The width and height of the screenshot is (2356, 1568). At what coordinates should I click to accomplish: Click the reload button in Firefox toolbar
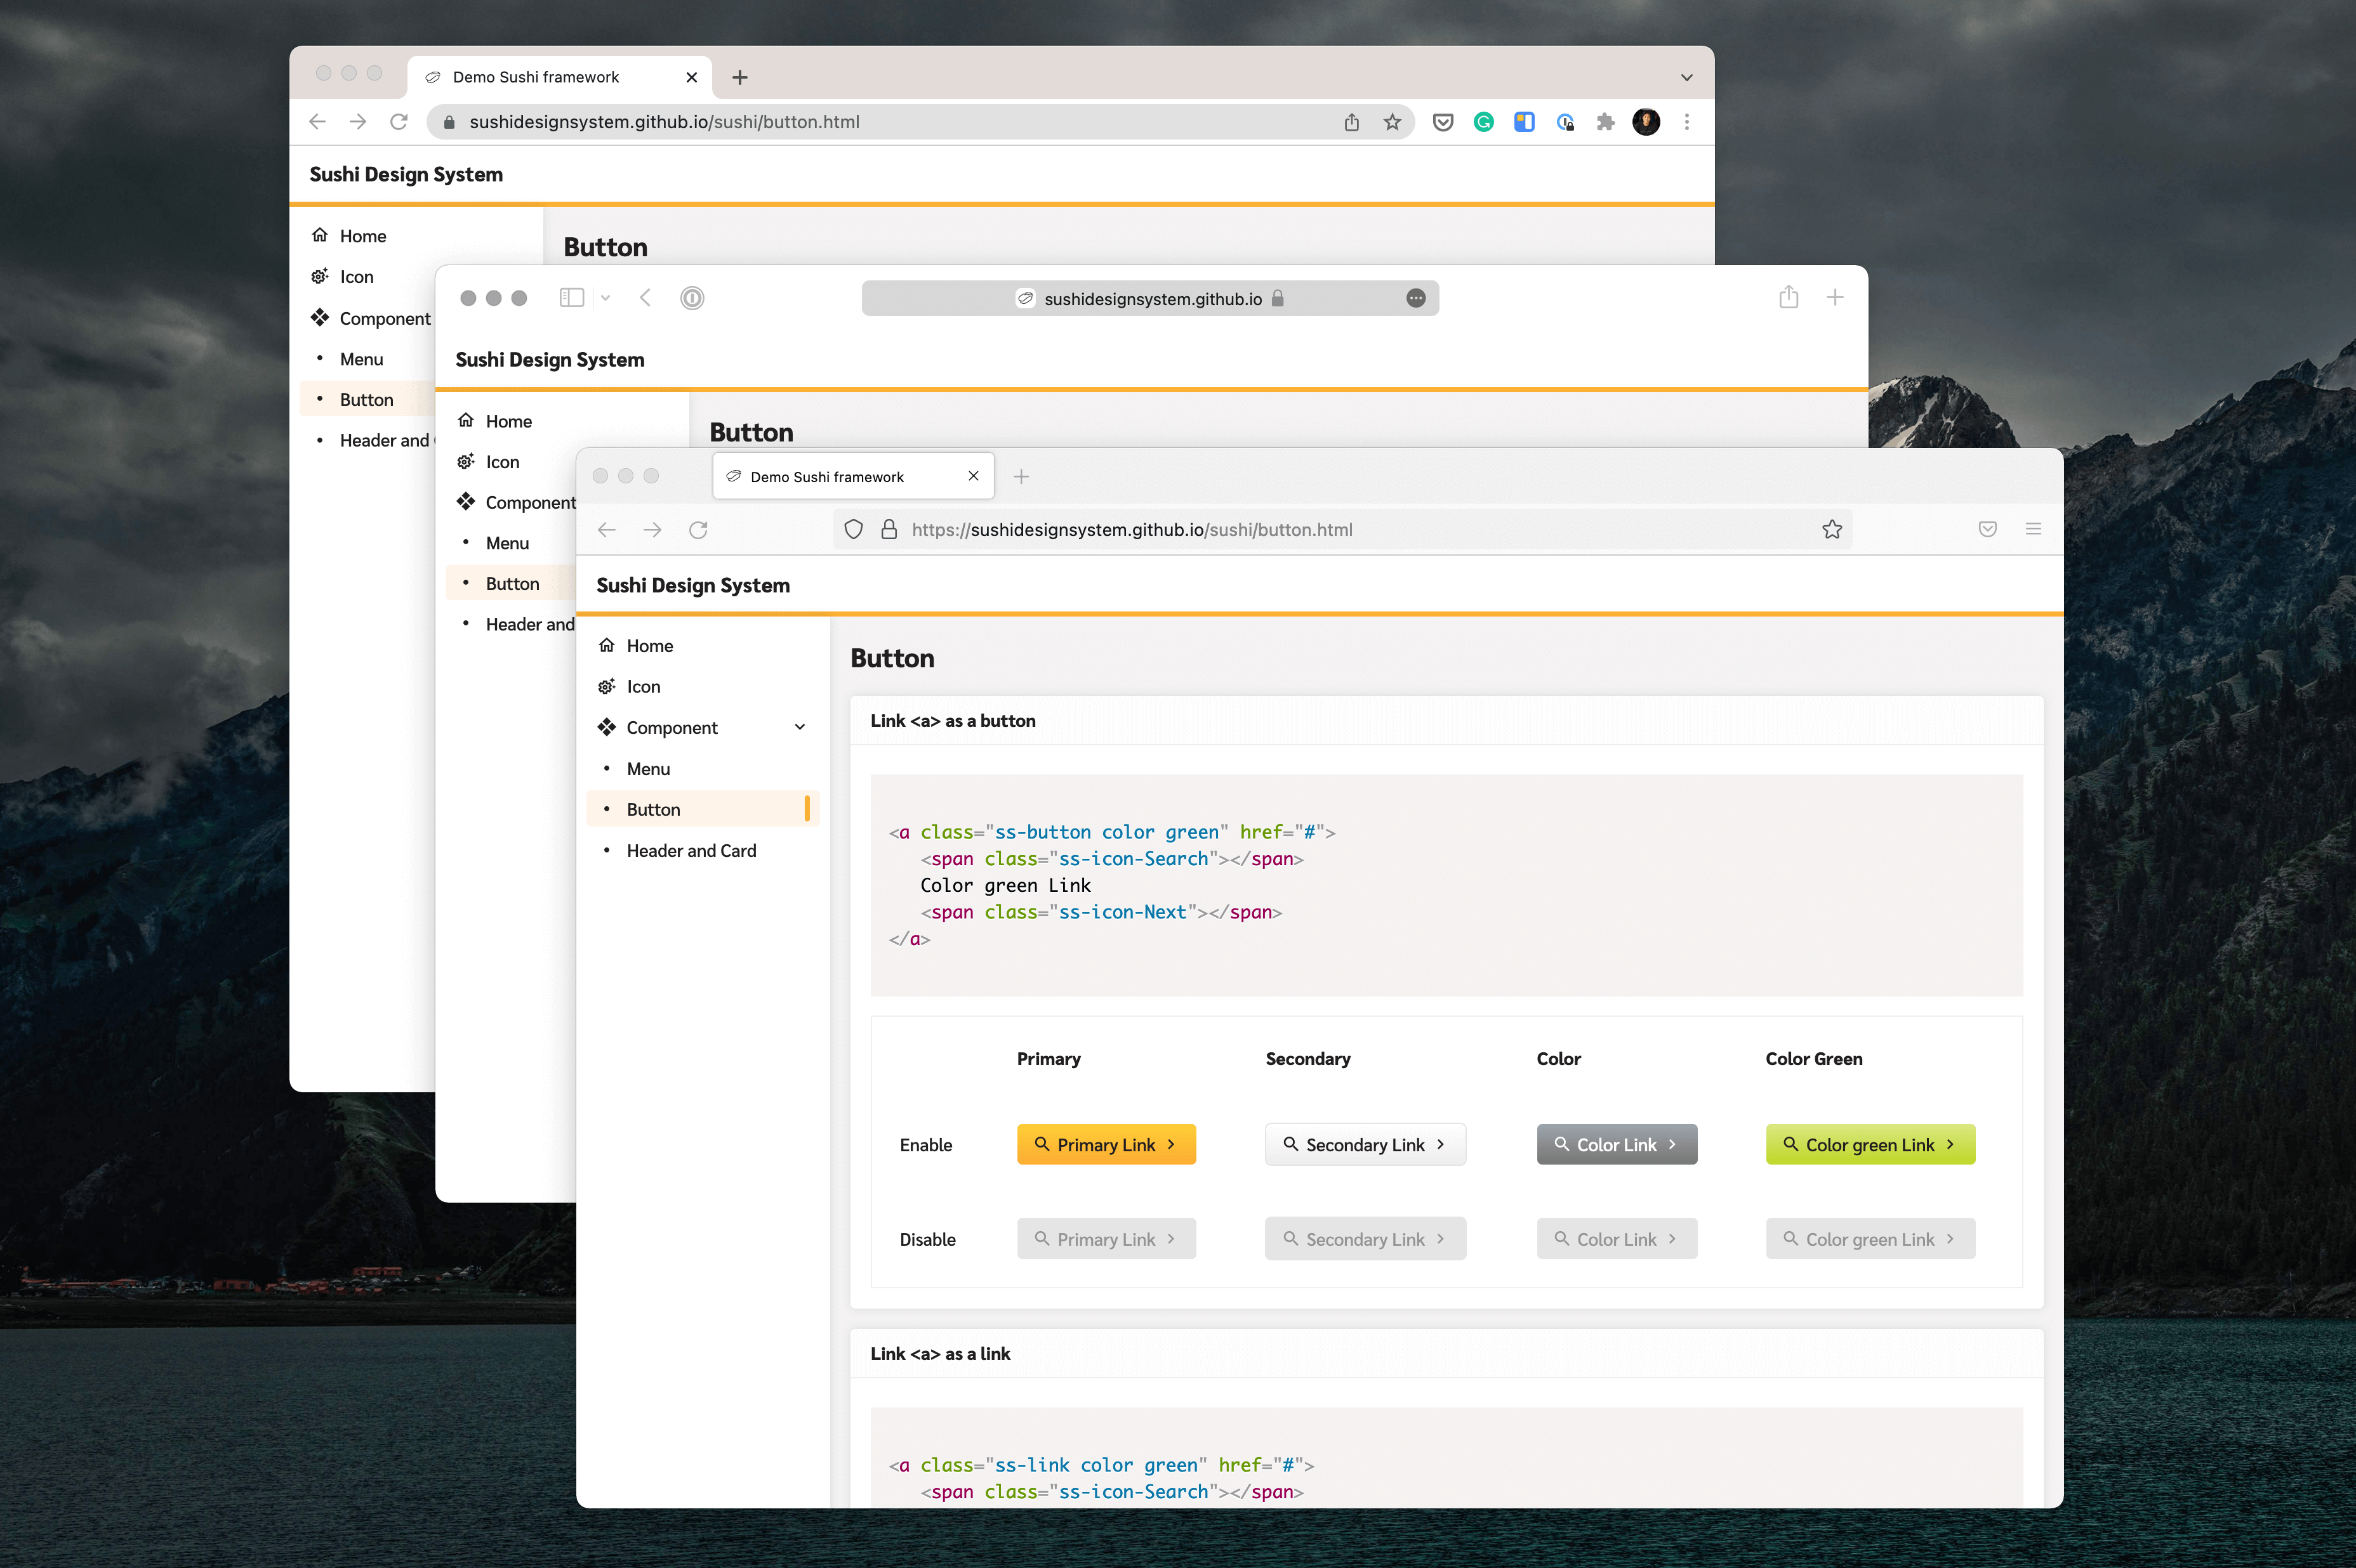coord(697,528)
